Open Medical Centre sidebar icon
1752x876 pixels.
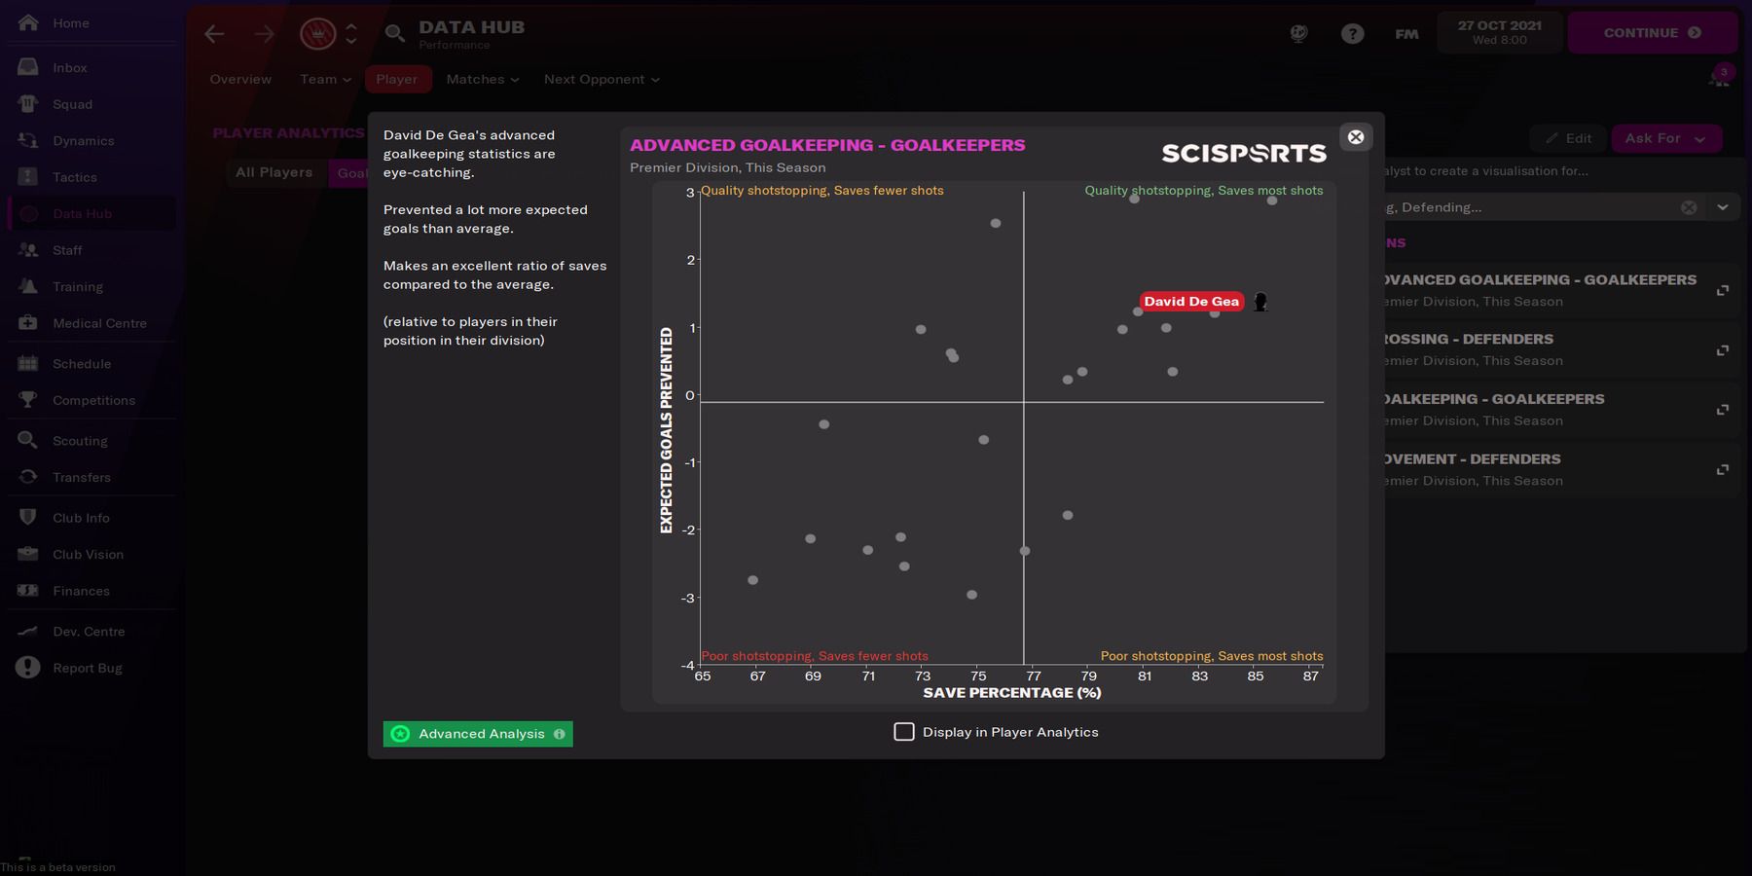click(x=28, y=323)
